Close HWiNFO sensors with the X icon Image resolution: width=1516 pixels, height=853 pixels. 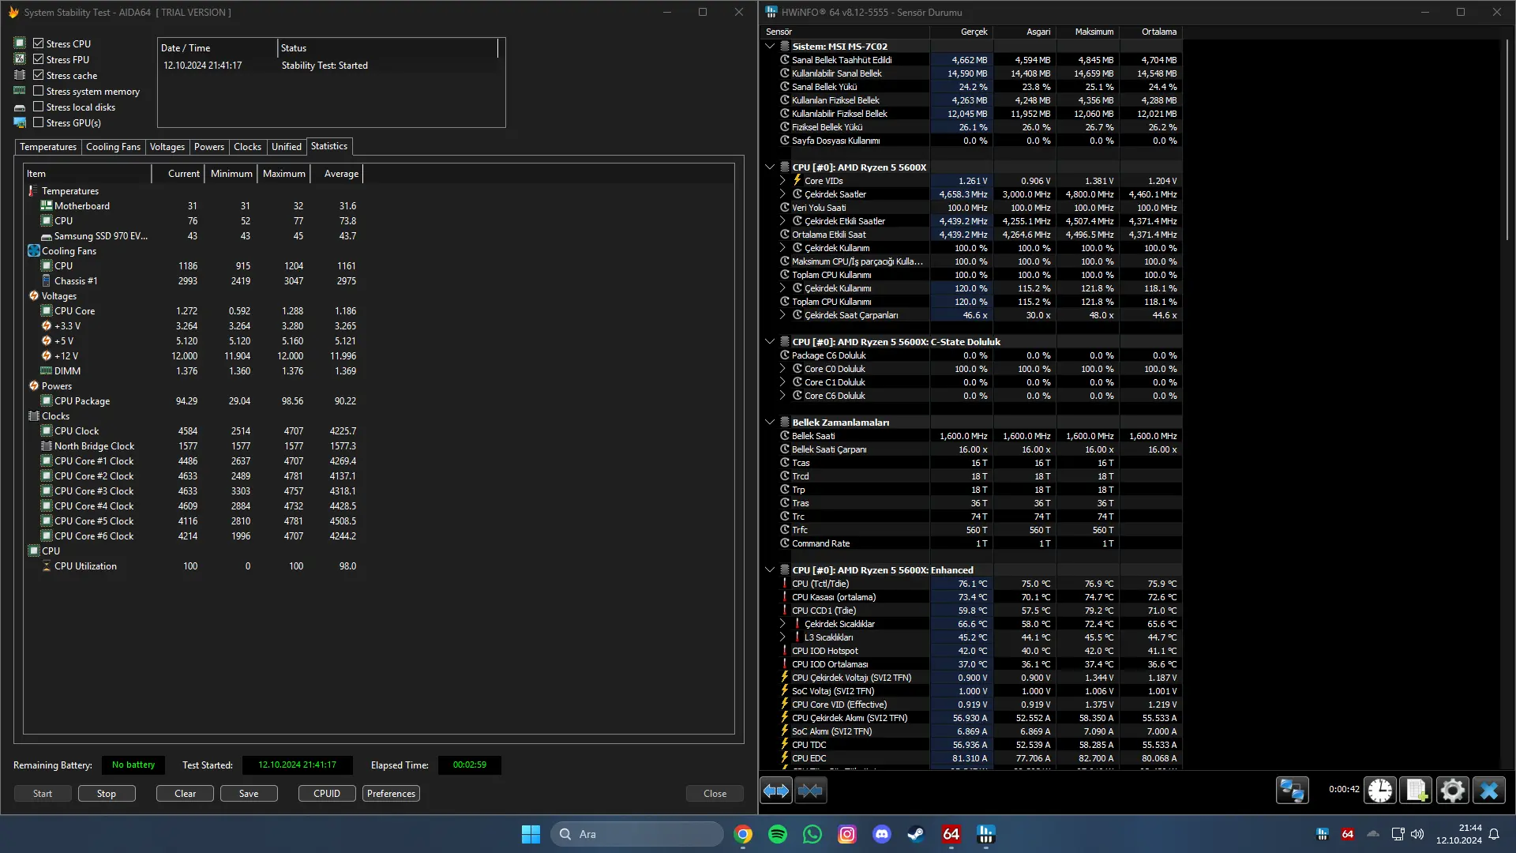click(1488, 791)
